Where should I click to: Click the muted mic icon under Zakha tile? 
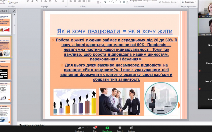coord(200,71)
